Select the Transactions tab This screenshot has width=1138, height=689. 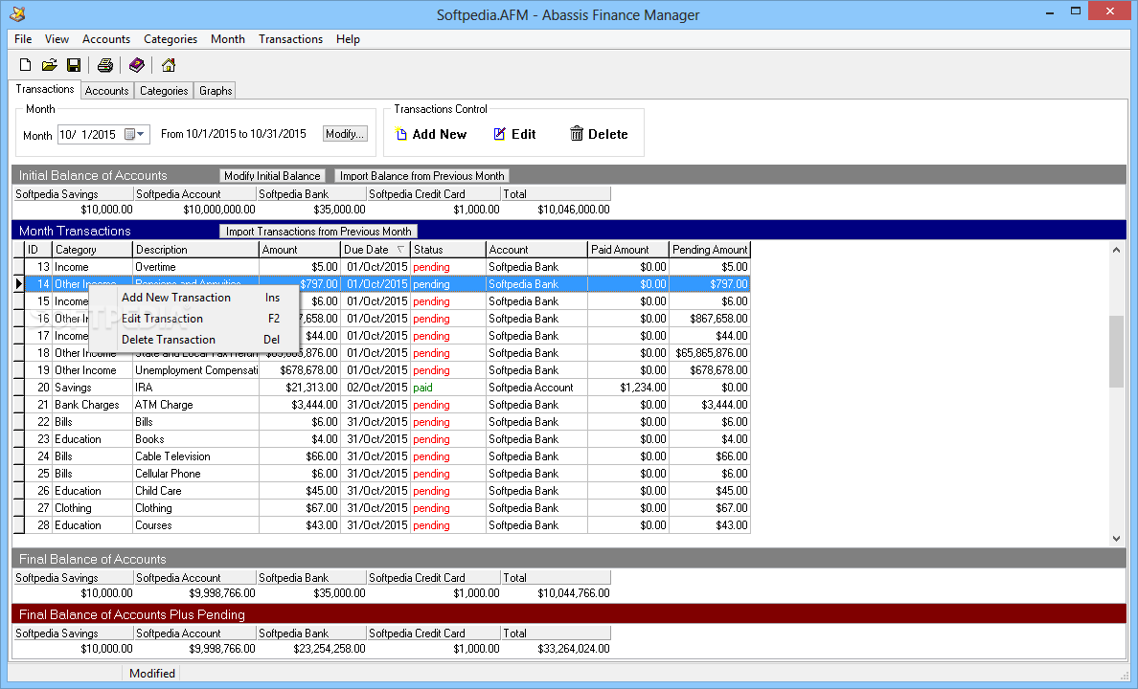pos(45,89)
